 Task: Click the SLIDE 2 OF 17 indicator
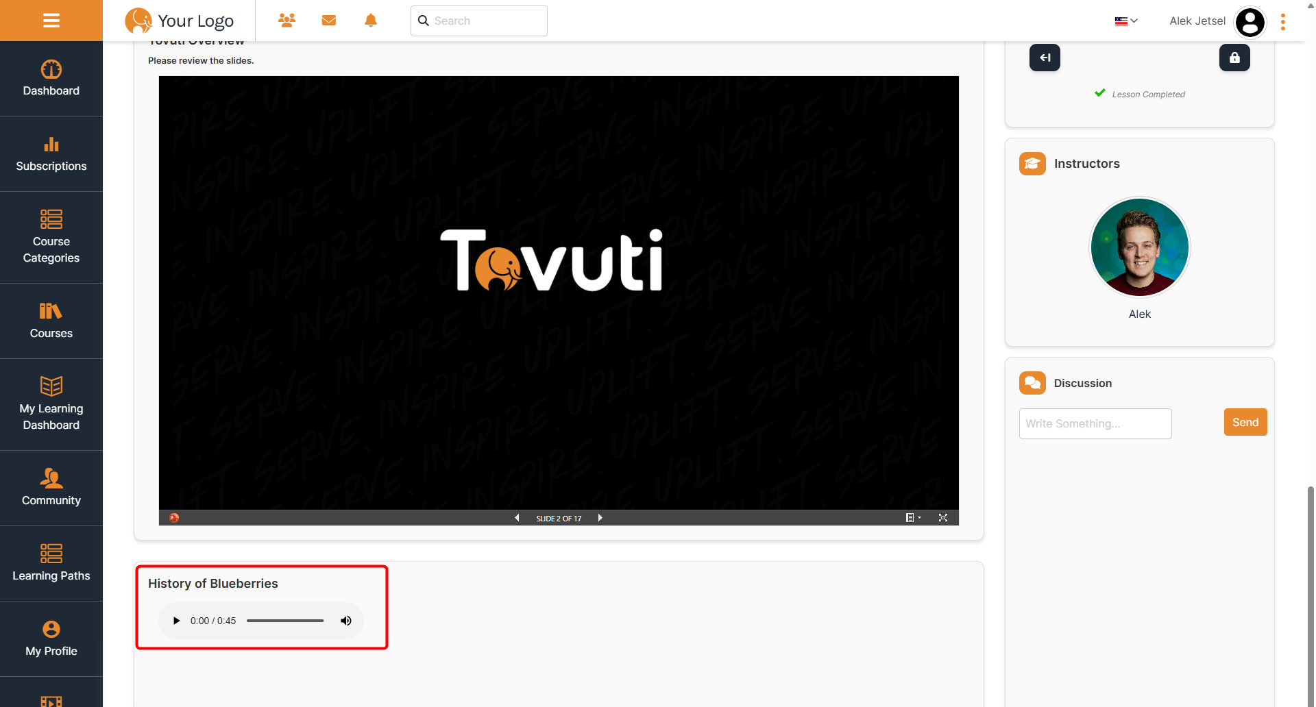[x=559, y=519]
